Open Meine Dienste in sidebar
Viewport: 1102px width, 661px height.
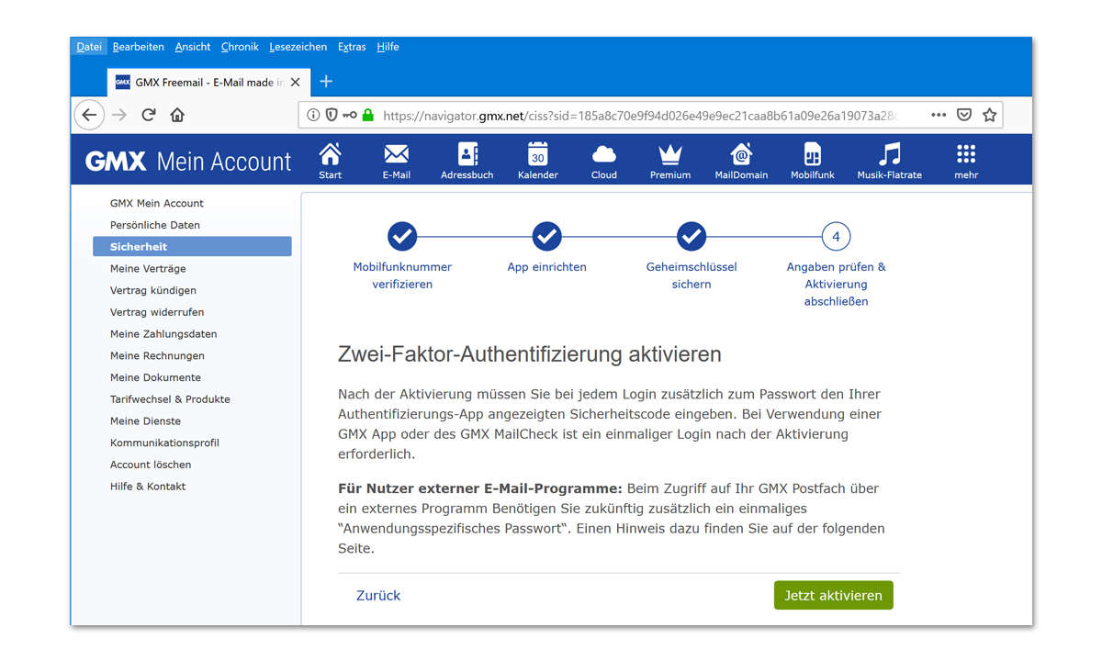tap(145, 421)
